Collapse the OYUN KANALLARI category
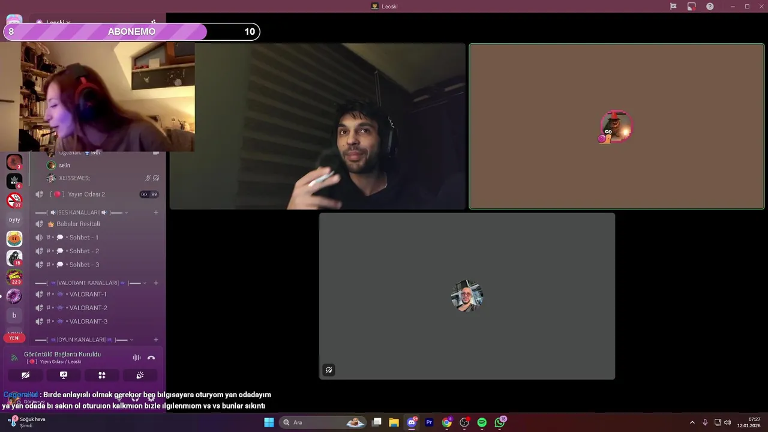The width and height of the screenshot is (768, 432). (x=84, y=340)
